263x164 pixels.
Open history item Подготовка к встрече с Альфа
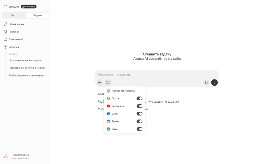click(x=28, y=68)
